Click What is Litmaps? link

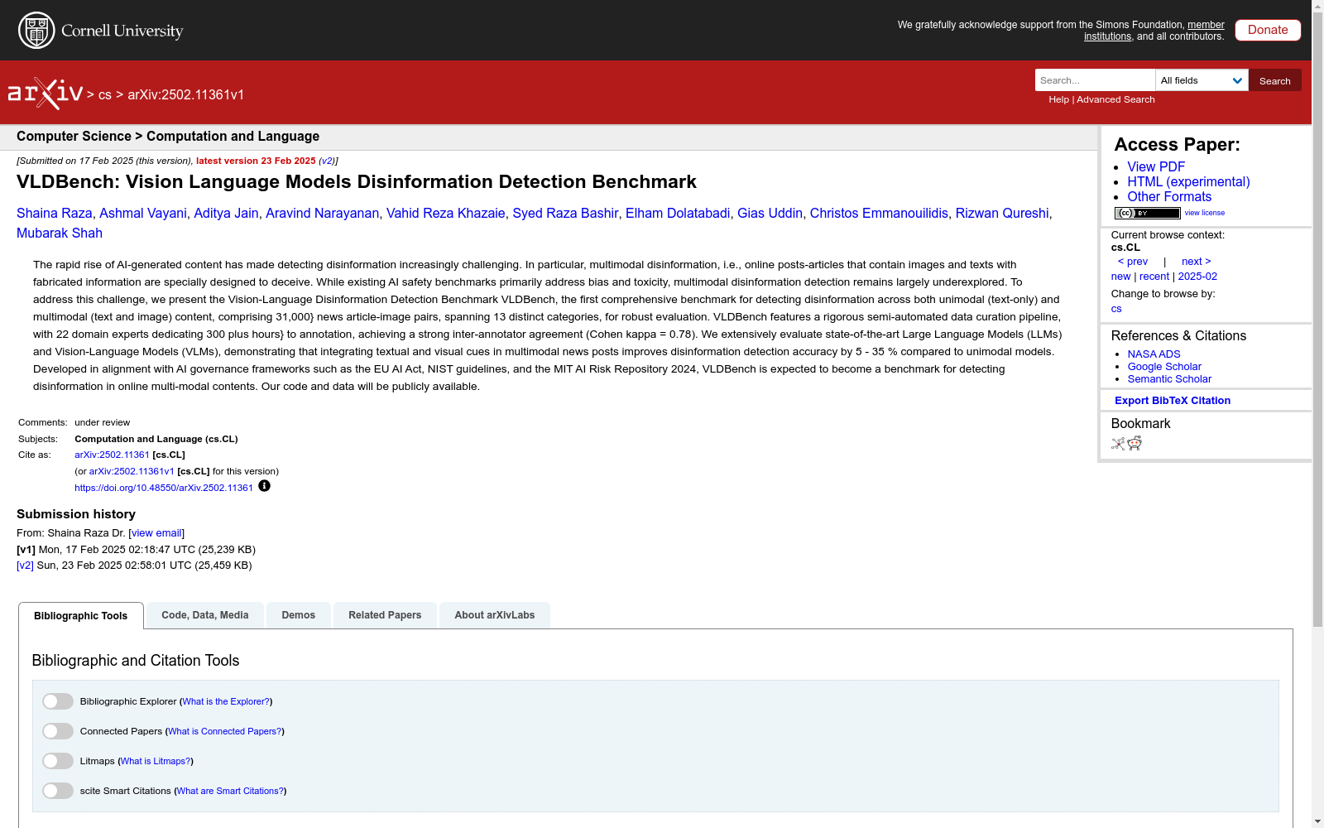pos(156,761)
